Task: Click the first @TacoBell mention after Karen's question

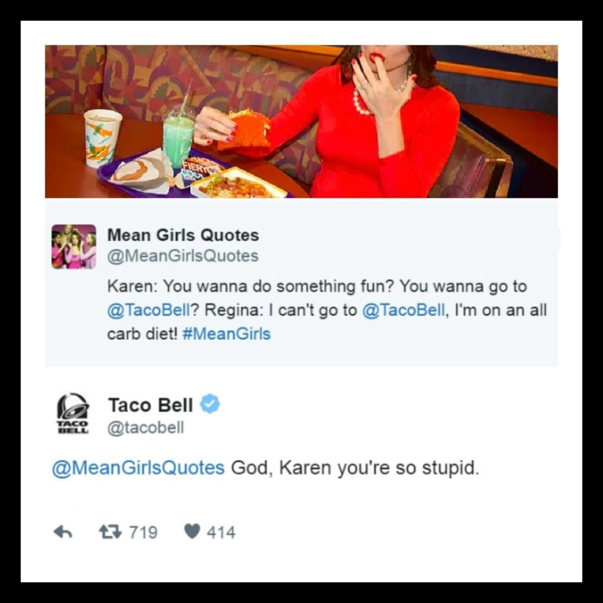Action: pos(149,310)
